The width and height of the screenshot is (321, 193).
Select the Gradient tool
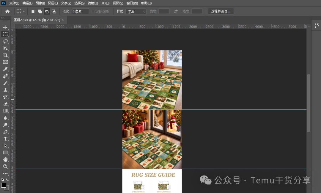5,111
